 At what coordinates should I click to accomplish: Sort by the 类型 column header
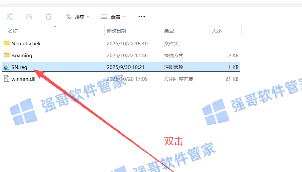[169, 31]
